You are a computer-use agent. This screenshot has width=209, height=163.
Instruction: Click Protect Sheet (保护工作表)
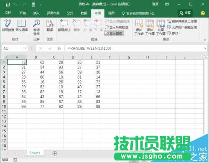click(139, 28)
